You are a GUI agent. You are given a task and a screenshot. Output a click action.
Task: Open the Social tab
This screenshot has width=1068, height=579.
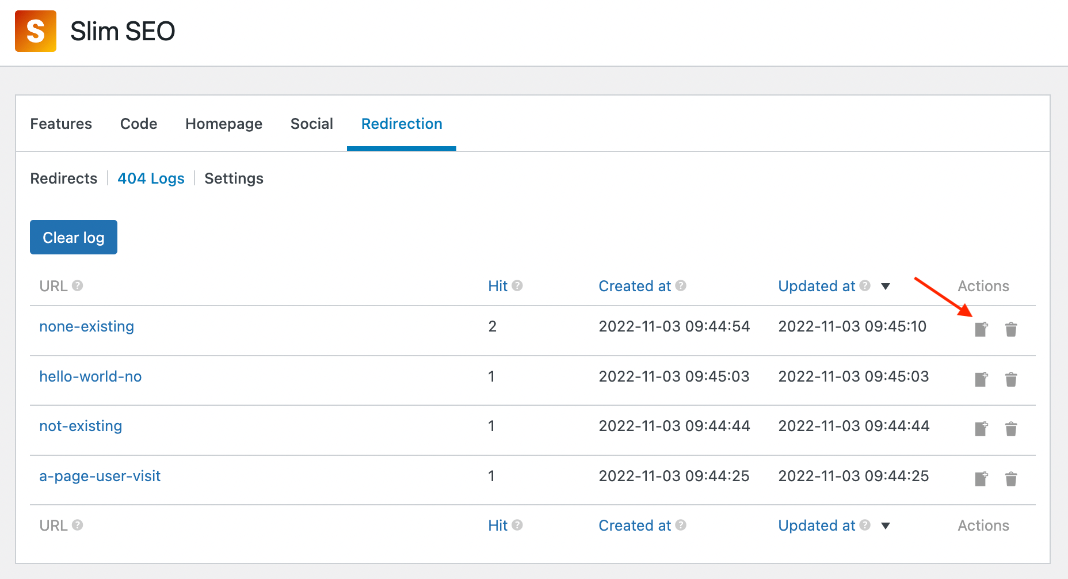[312, 124]
